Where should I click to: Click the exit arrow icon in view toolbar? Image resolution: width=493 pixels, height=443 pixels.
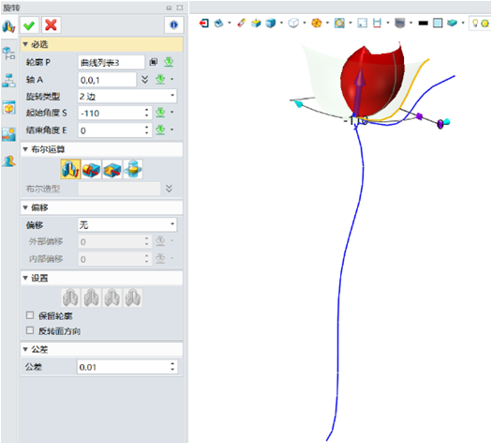click(204, 23)
